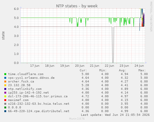Click the blue vps-yyz1.orleans.ddnss.de legend swatch
Viewport: 154px width, 122px height.
[5, 78]
